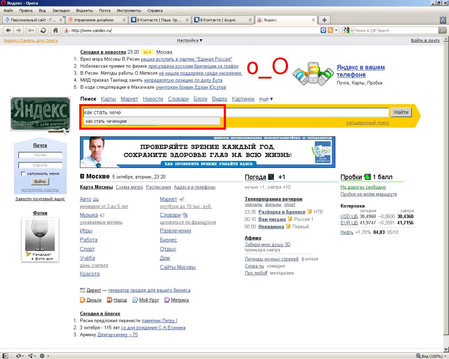Expand the Настройка dropdown
The width and height of the screenshot is (449, 359).
[x=190, y=40]
